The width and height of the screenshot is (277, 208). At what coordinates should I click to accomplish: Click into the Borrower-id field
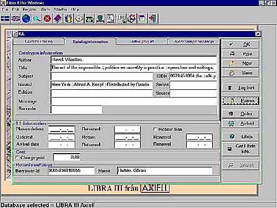71,170
